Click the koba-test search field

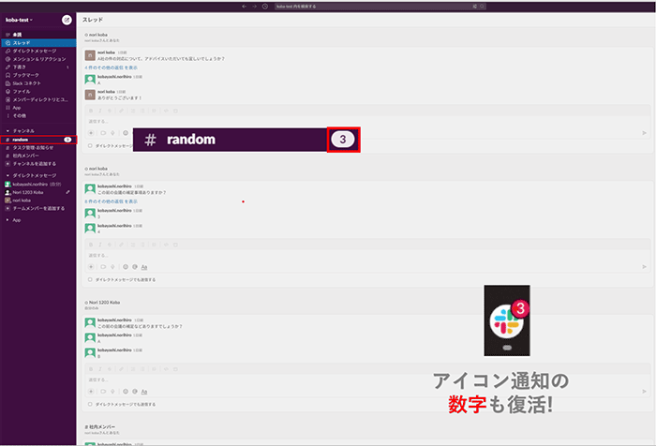click(x=380, y=7)
